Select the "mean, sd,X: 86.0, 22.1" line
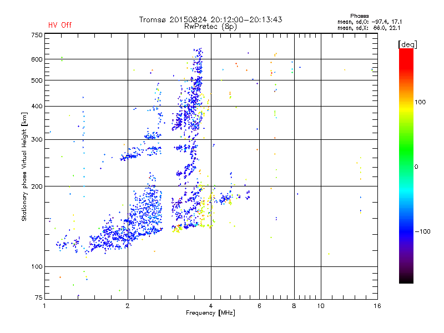 (369, 28)
